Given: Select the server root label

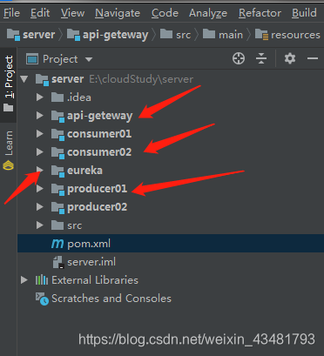Looking at the screenshot, I should click(68, 79).
